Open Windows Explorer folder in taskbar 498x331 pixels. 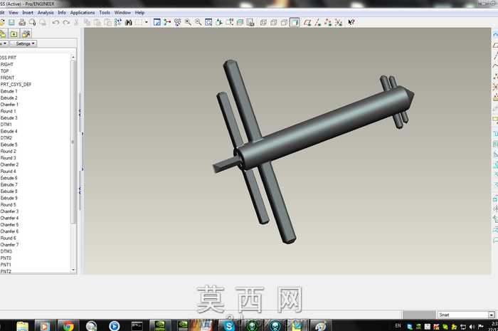pos(22,326)
